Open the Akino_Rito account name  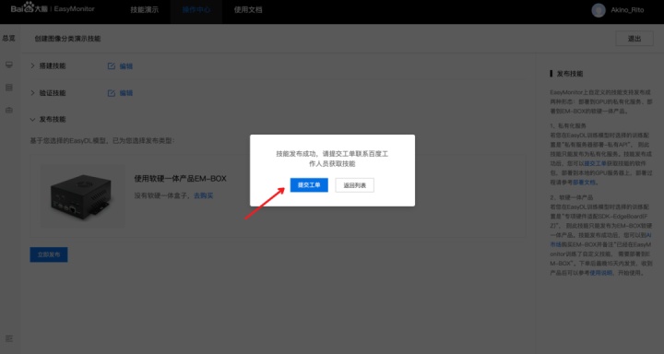627,10
